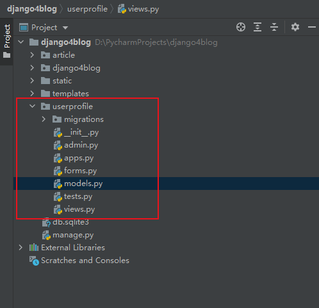Collapse the userprofile folder
This screenshot has width=319, height=308.
coord(32,106)
